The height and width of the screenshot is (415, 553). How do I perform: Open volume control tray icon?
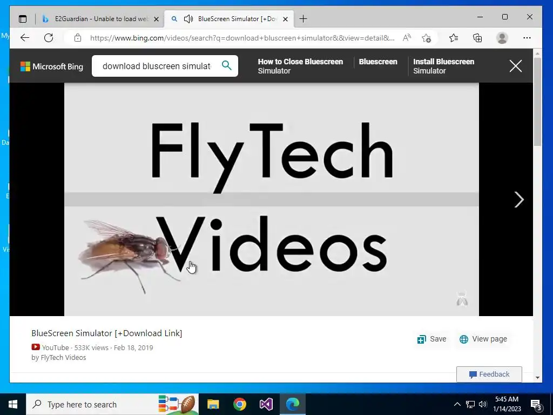[x=483, y=404]
